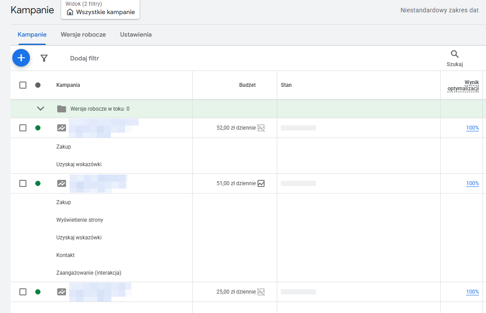Click Wersje robocze w toku: 0 text
The height and width of the screenshot is (313, 486).
click(100, 109)
